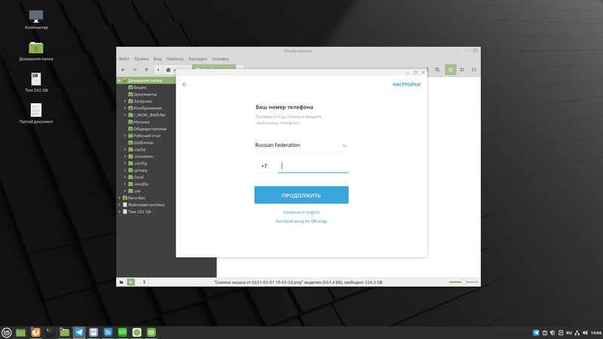Open Telegram from the taskbar
This screenshot has width=603, height=339.
[79, 331]
